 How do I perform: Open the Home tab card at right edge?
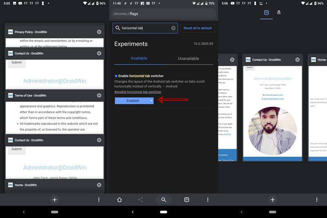pos(318,108)
